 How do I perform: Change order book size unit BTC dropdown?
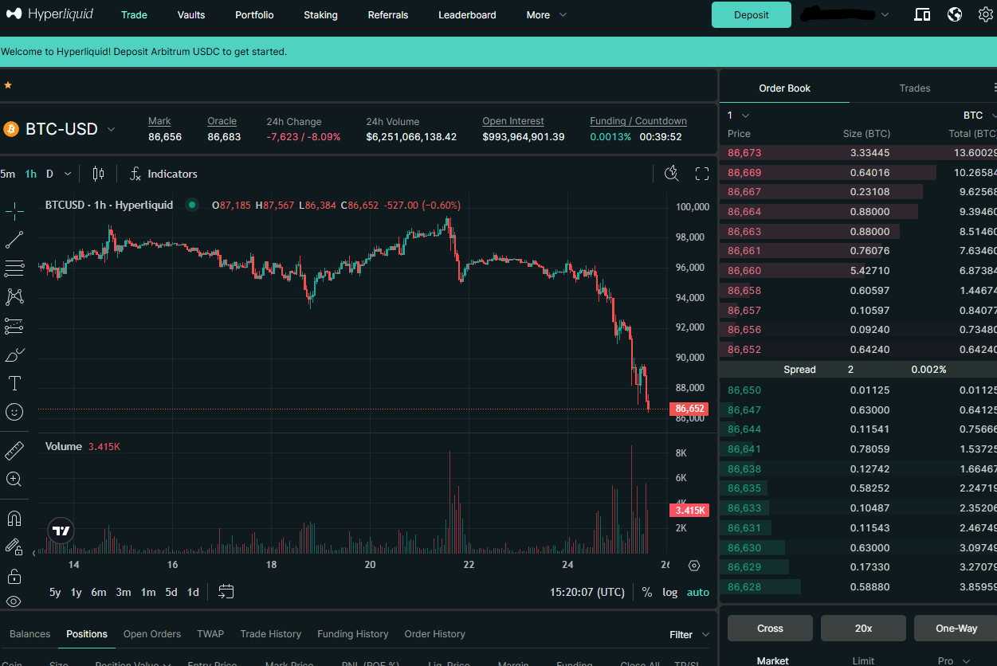pyautogui.click(x=979, y=116)
